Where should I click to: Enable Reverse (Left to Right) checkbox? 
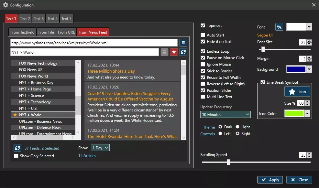click(203, 84)
